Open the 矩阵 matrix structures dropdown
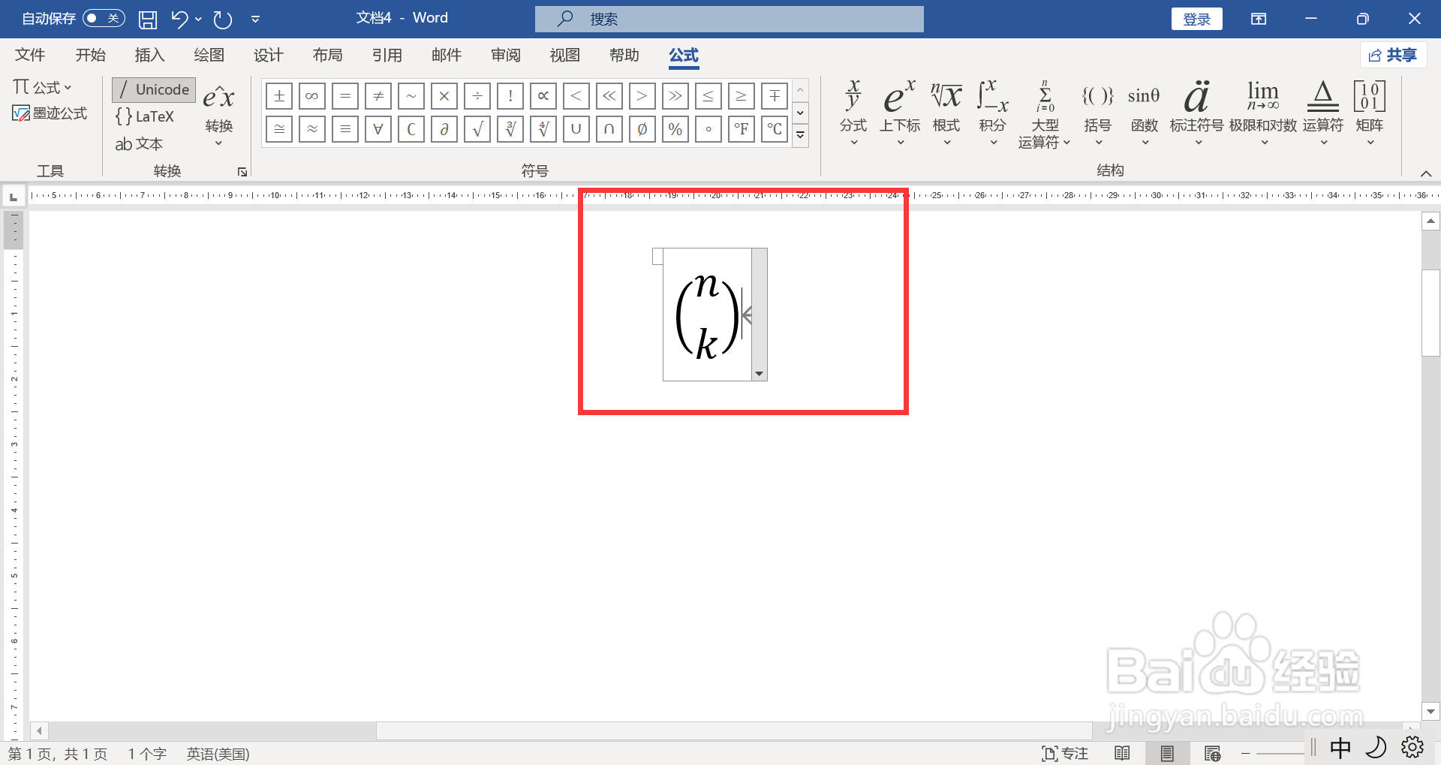 click(x=1370, y=113)
